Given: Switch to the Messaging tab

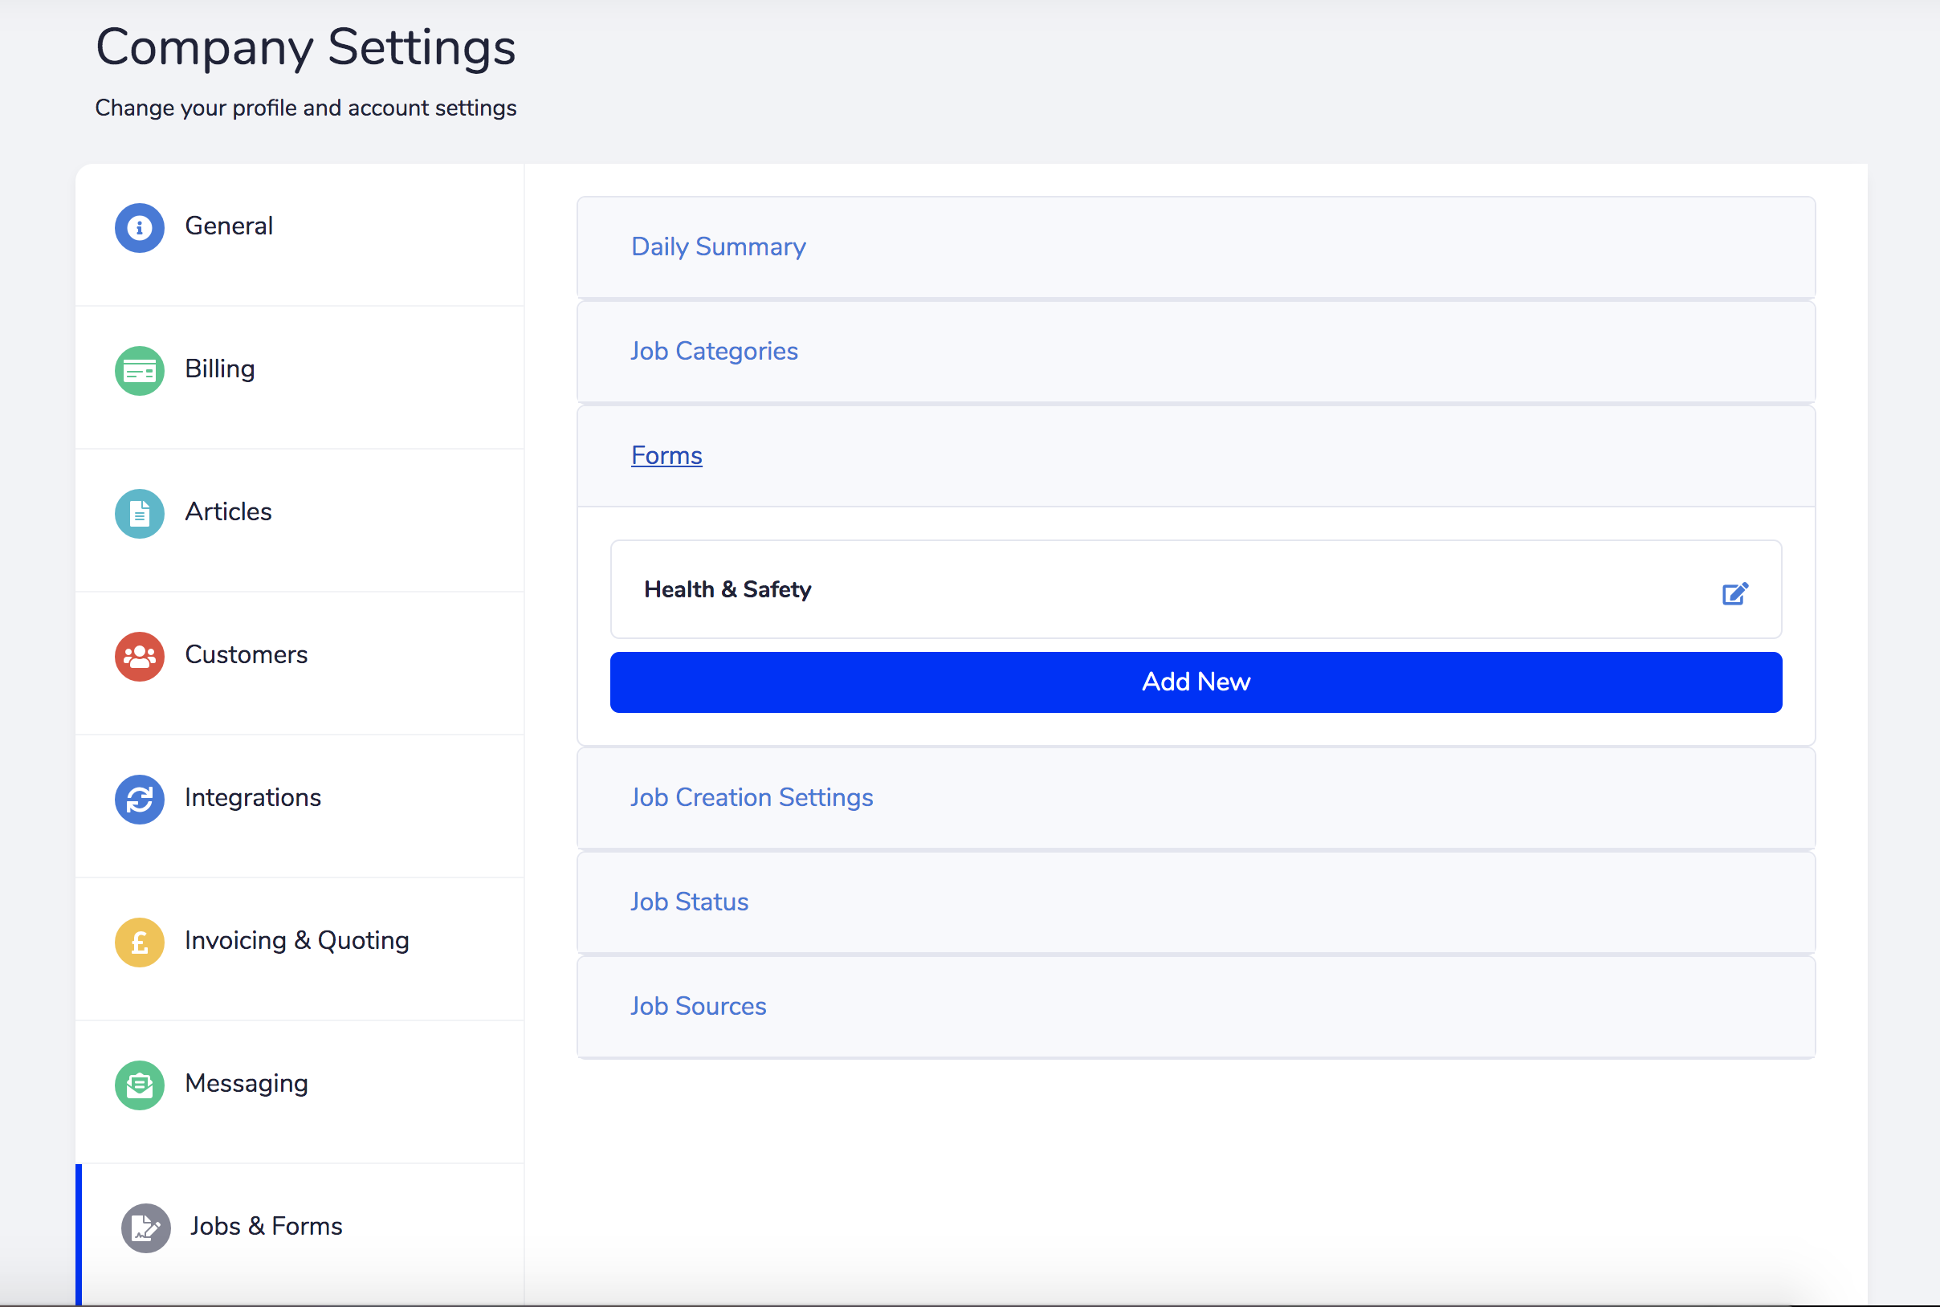Looking at the screenshot, I should coord(300,1093).
